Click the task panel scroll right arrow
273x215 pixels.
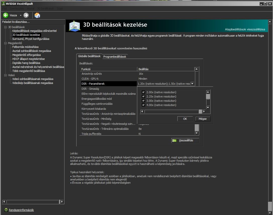pyautogui.click(x=62, y=202)
